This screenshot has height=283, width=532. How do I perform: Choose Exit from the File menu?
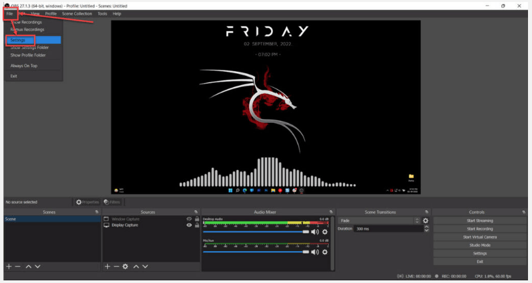pyautogui.click(x=13, y=76)
